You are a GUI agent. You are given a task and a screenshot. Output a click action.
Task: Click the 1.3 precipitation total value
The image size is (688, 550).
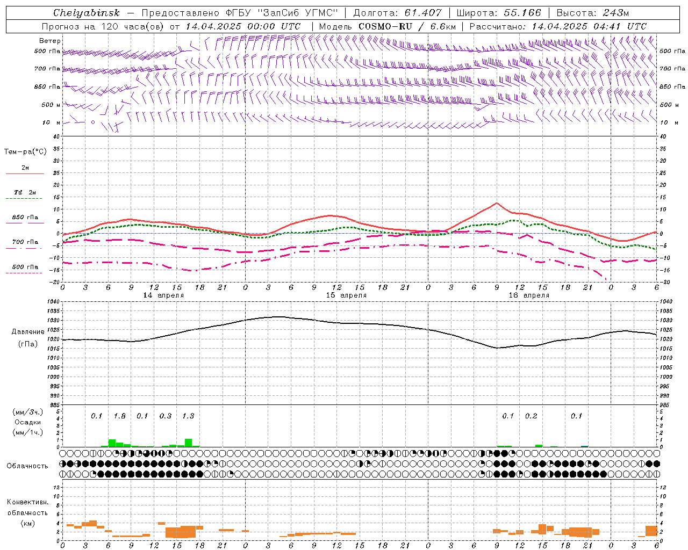[188, 416]
